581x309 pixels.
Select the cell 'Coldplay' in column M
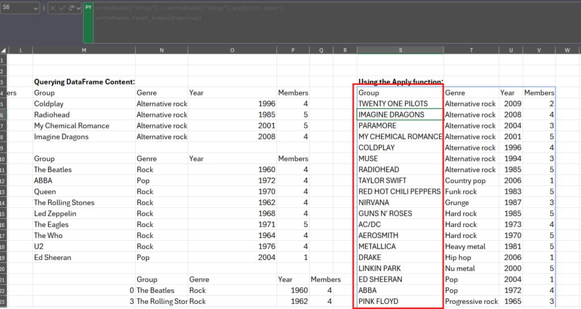point(84,104)
